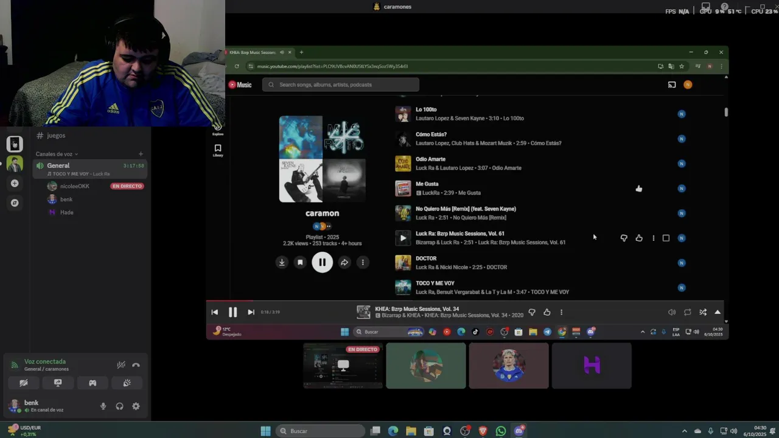
Task: Click the YouTube Music page scrollbar thumb
Action: click(x=726, y=113)
